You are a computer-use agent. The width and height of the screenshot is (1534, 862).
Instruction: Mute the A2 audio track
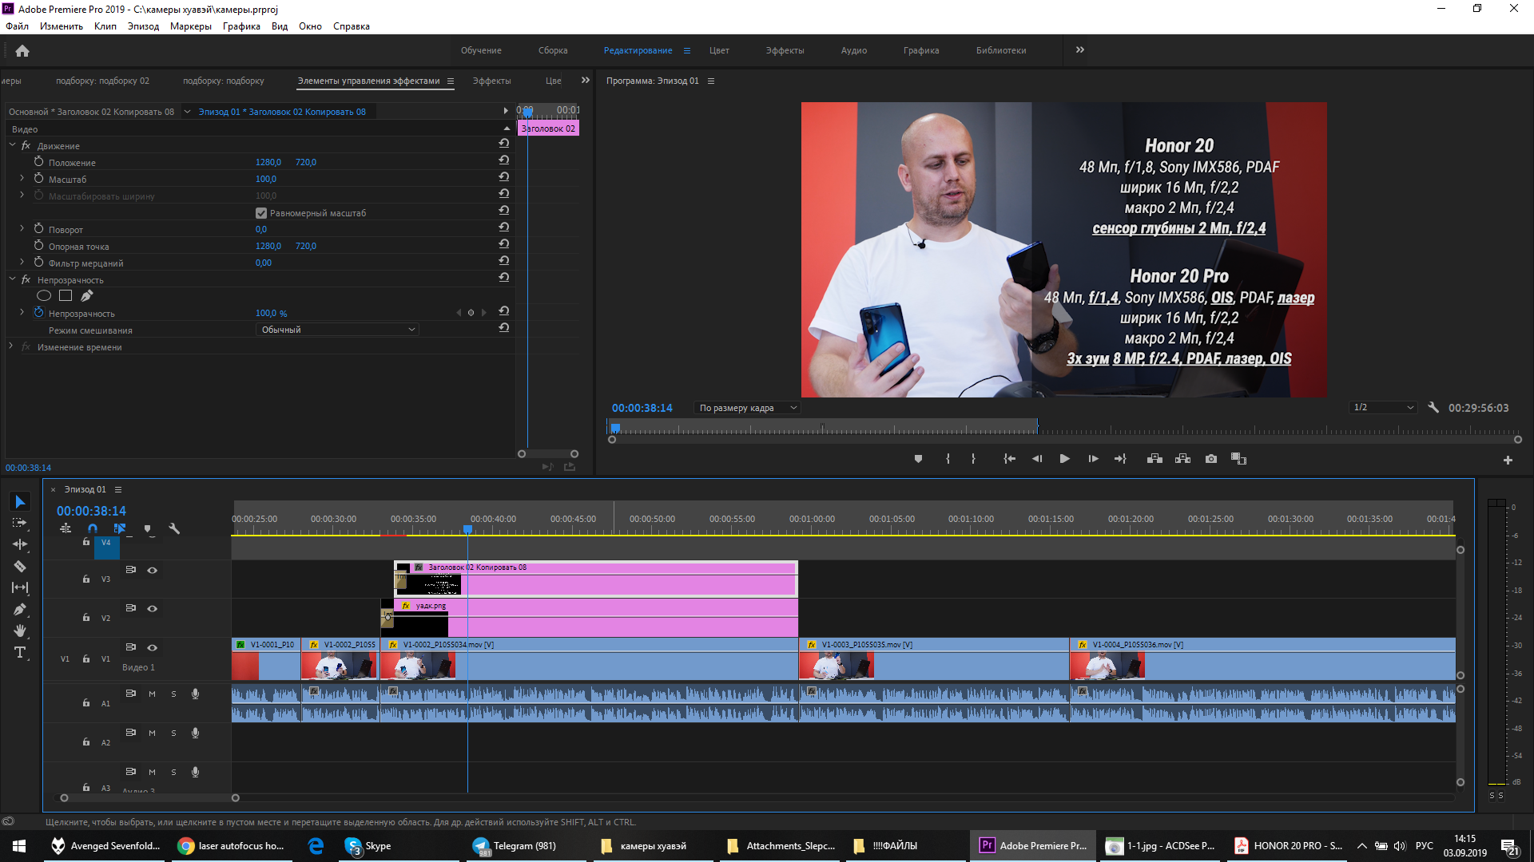tap(152, 733)
